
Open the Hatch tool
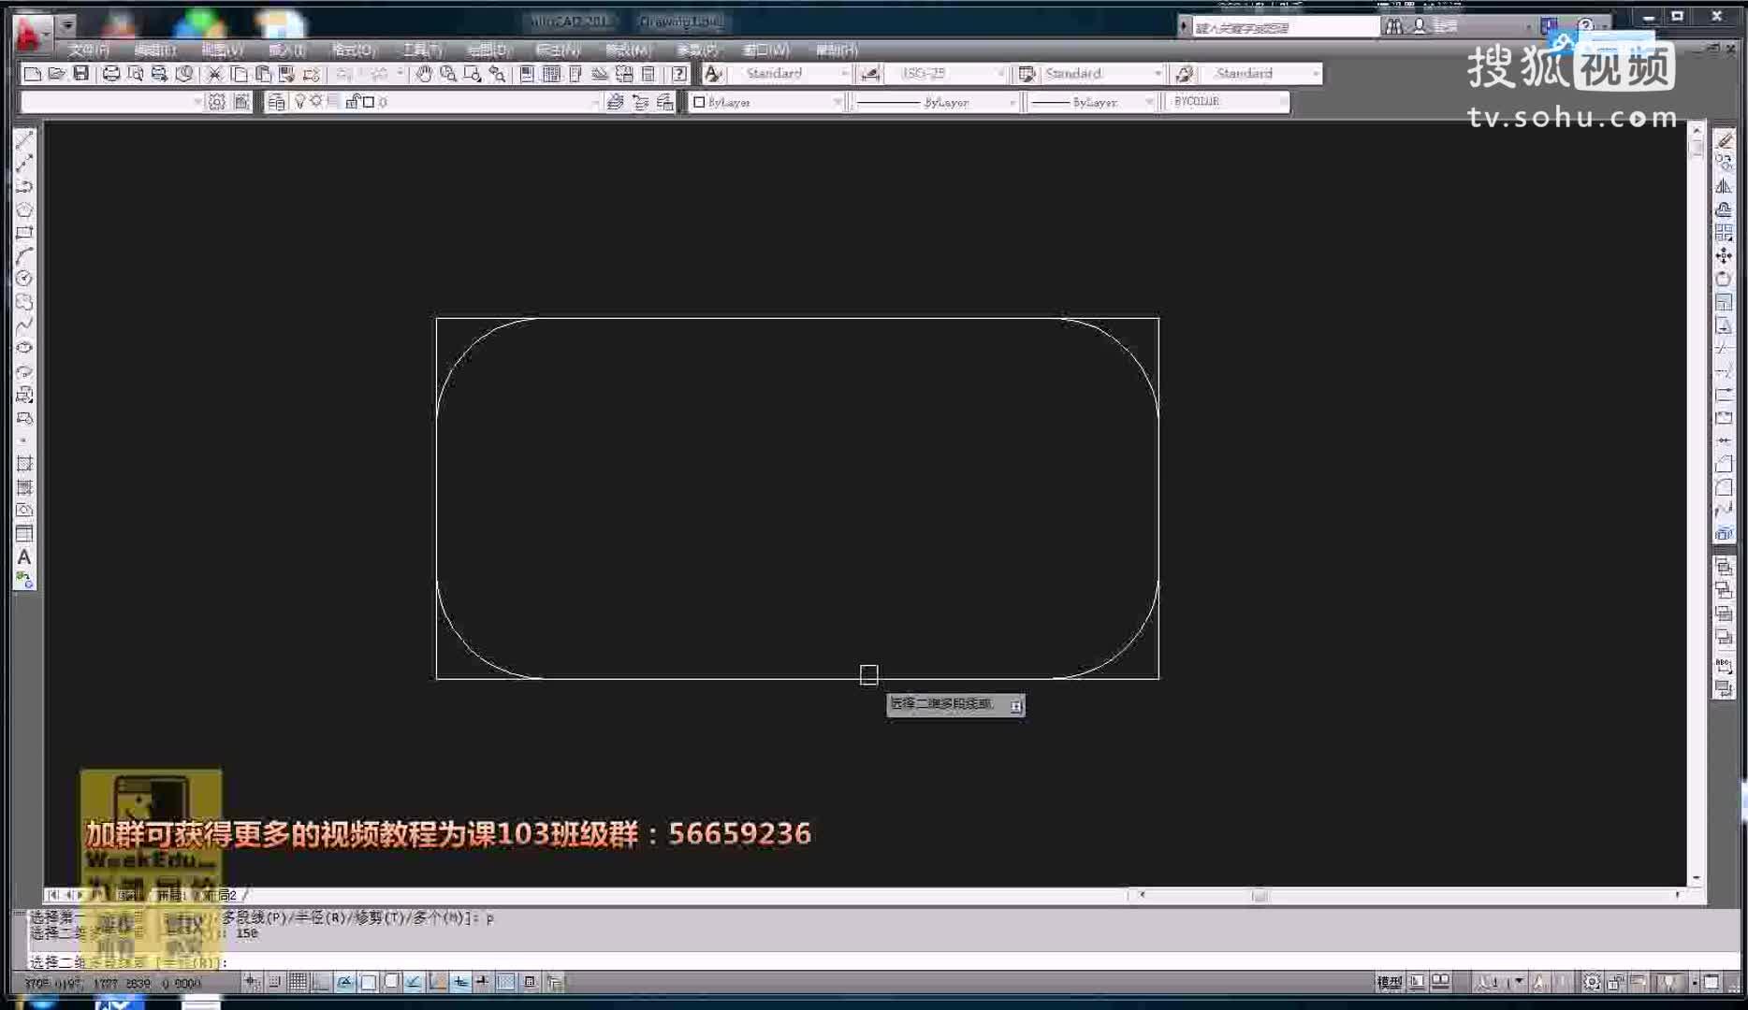[25, 463]
